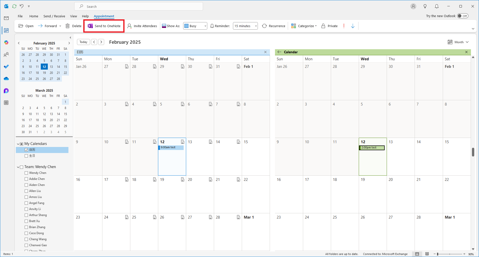Click the Today button

(x=83, y=42)
